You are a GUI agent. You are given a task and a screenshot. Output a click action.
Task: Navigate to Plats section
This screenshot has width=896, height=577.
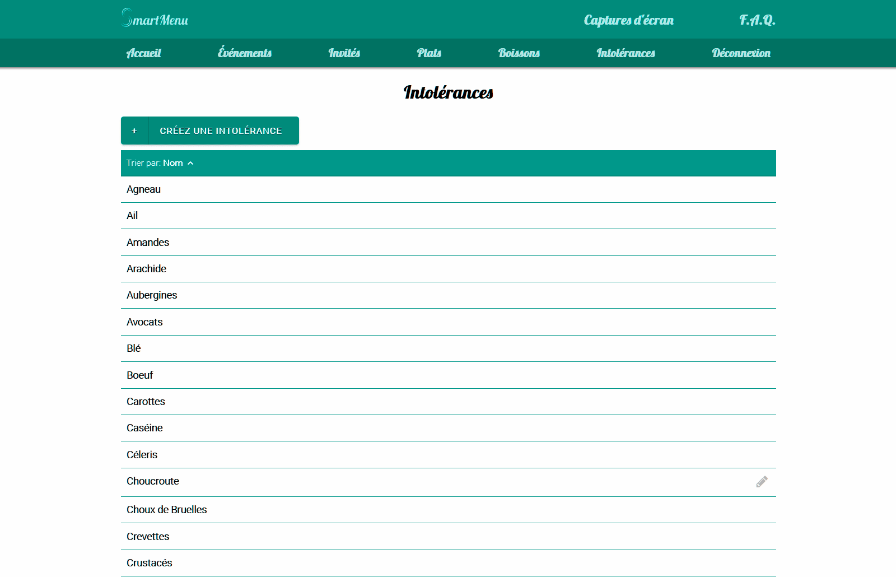coord(429,53)
